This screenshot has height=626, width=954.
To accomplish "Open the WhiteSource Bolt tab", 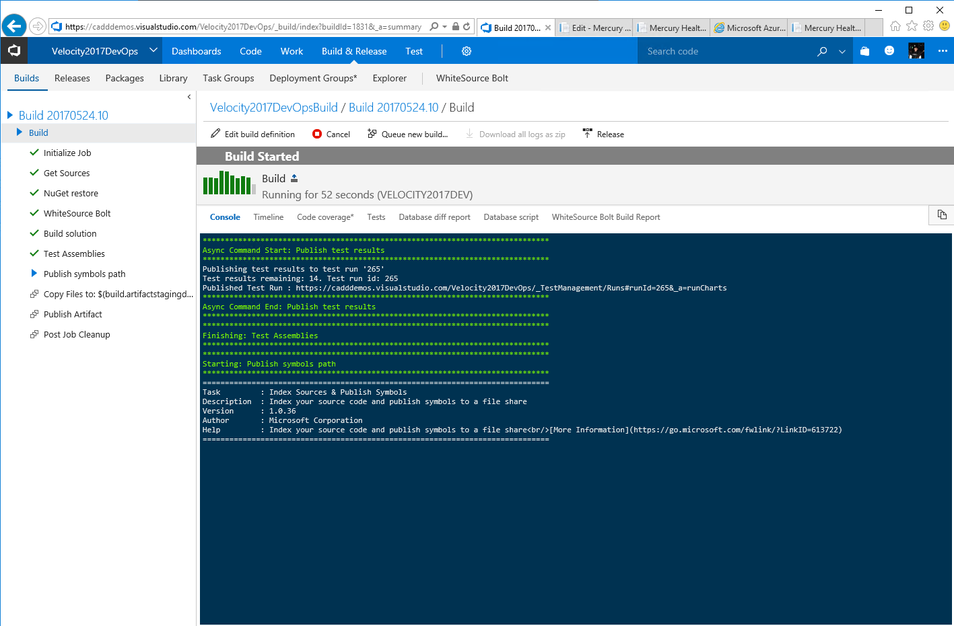I will click(x=472, y=78).
